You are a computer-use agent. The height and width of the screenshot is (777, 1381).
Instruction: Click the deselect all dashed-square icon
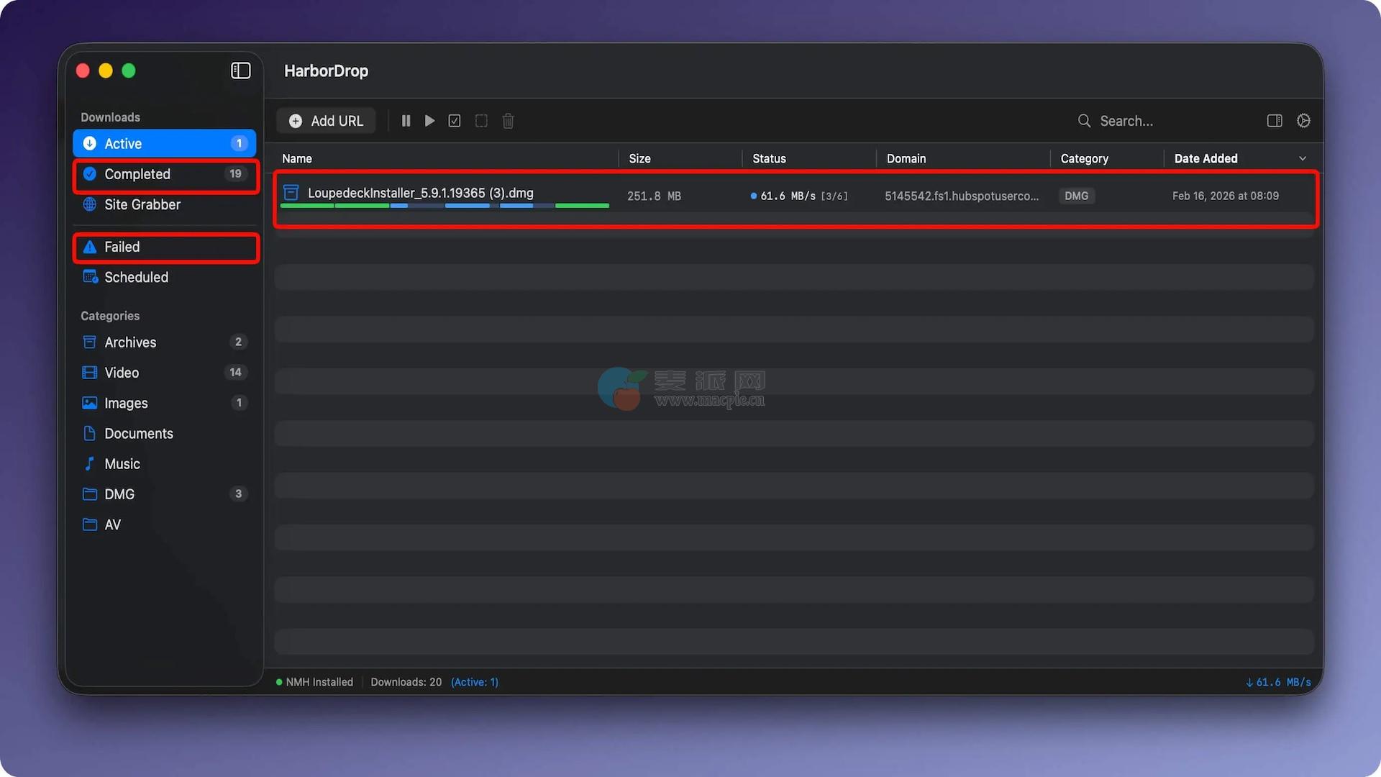pyautogui.click(x=481, y=121)
